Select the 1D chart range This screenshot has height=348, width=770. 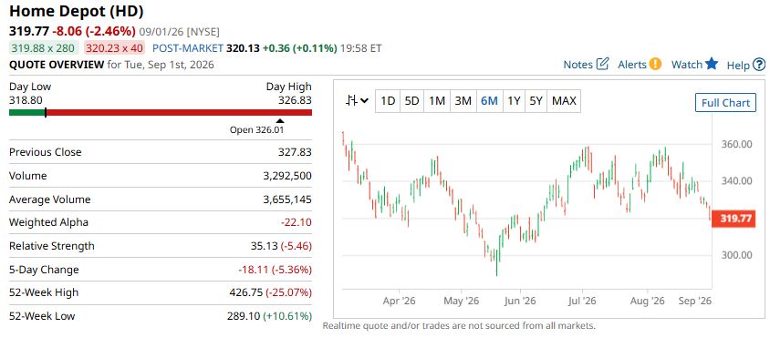(388, 101)
